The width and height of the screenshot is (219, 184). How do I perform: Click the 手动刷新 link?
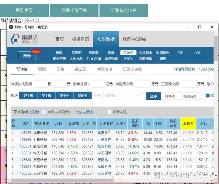[32, 112]
